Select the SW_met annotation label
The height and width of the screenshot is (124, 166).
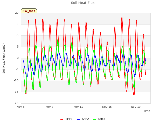tap(29, 11)
